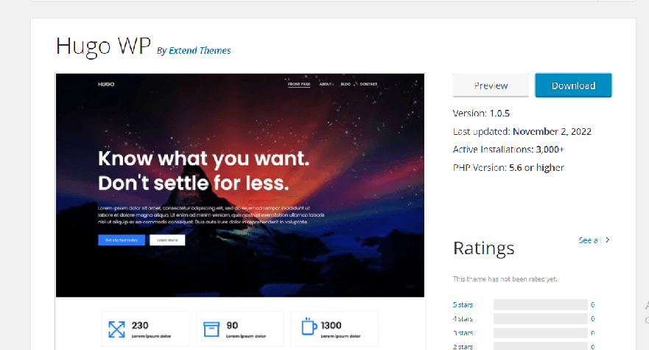The height and width of the screenshot is (350, 649).
Task: Click the 4 stars rating bar
Action: pyautogui.click(x=541, y=319)
